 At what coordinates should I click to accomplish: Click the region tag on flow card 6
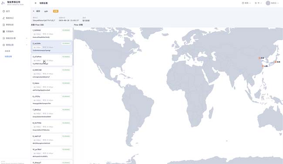[37, 100]
